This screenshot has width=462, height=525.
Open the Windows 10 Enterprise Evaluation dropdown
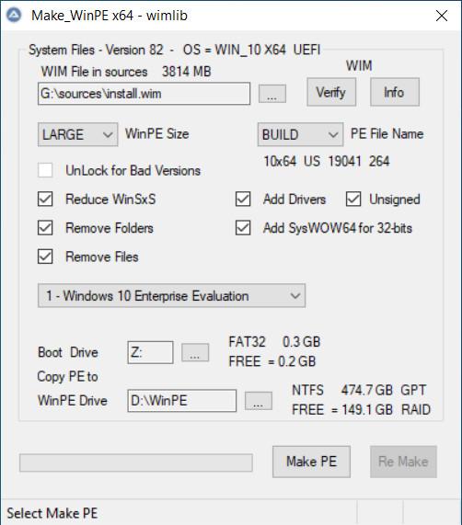tap(171, 296)
